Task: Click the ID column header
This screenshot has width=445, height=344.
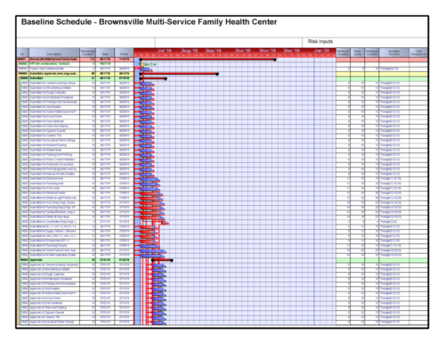Action: click(x=23, y=53)
